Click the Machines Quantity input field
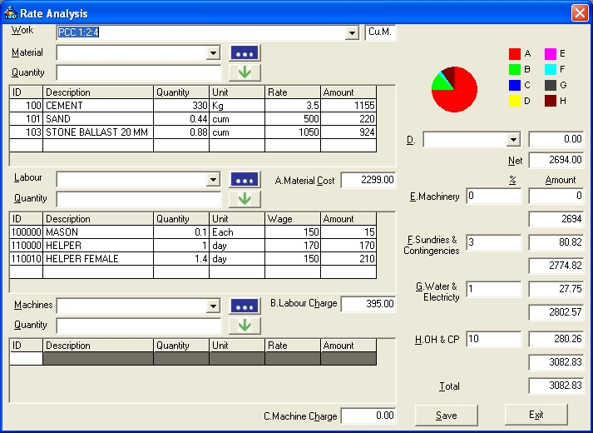This screenshot has width=593, height=433. coord(139,326)
